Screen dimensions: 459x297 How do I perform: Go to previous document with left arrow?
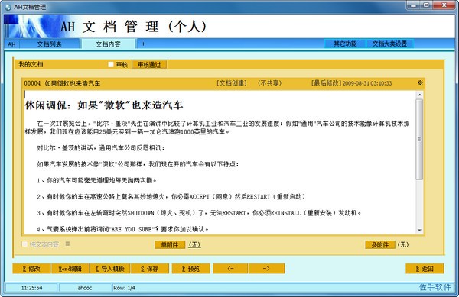230,269
